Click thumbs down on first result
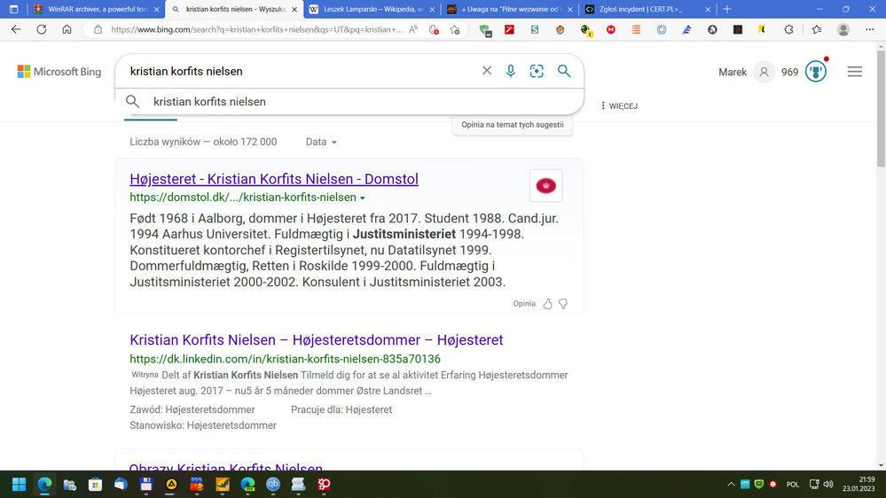The image size is (886, 498). coord(562,304)
